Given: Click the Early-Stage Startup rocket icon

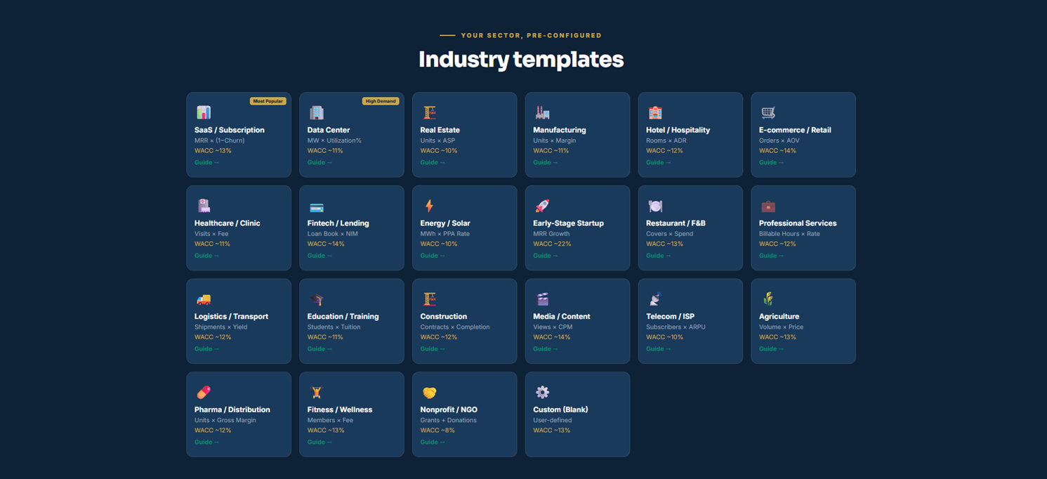Looking at the screenshot, I should pos(542,206).
